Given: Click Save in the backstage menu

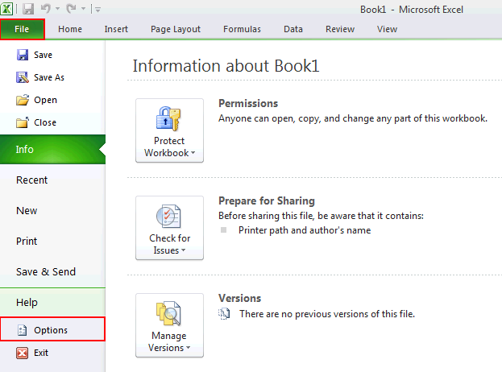Looking at the screenshot, I should pos(43,55).
